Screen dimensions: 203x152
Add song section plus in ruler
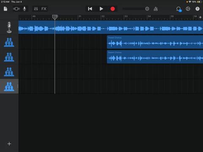200,17
